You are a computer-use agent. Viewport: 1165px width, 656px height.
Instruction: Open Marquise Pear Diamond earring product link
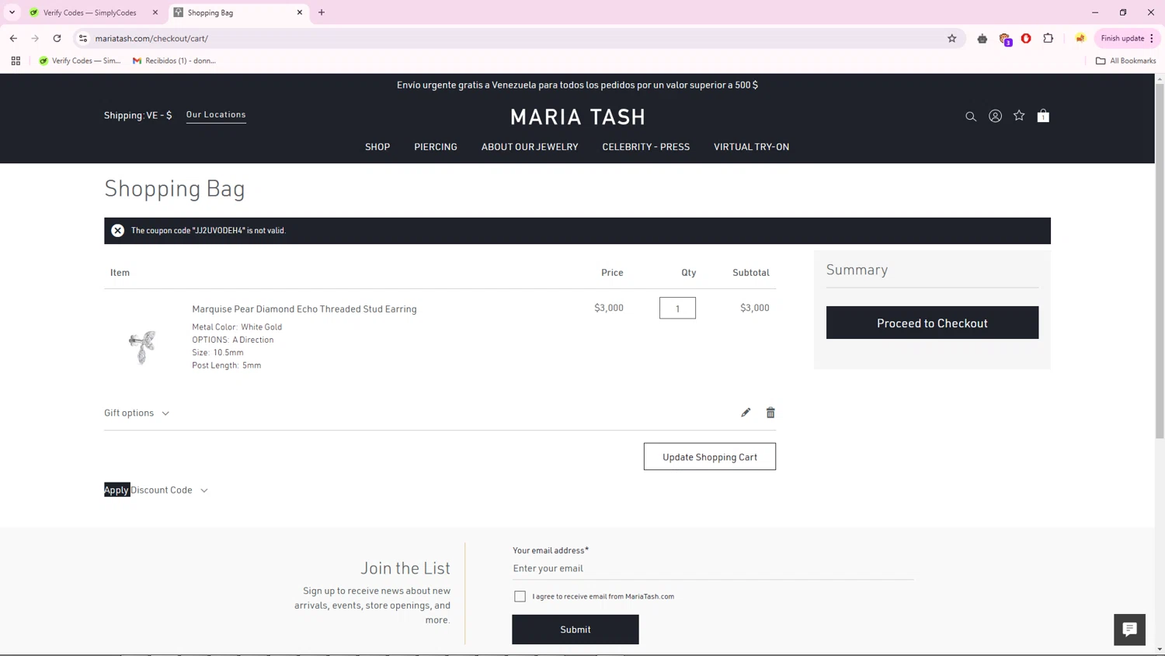[304, 309]
